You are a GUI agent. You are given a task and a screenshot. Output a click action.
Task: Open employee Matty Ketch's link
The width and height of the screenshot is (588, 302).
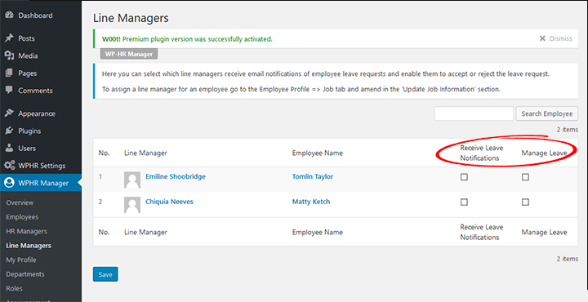(x=311, y=202)
